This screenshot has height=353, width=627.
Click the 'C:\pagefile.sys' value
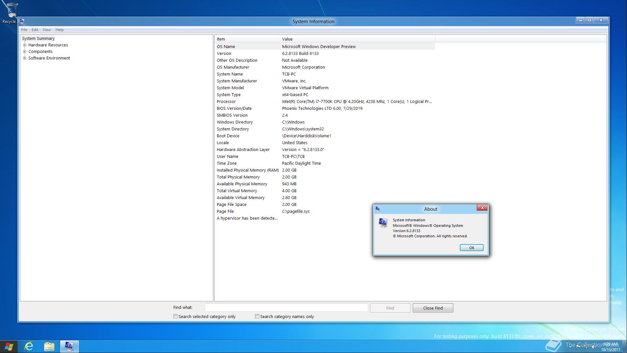tap(296, 211)
